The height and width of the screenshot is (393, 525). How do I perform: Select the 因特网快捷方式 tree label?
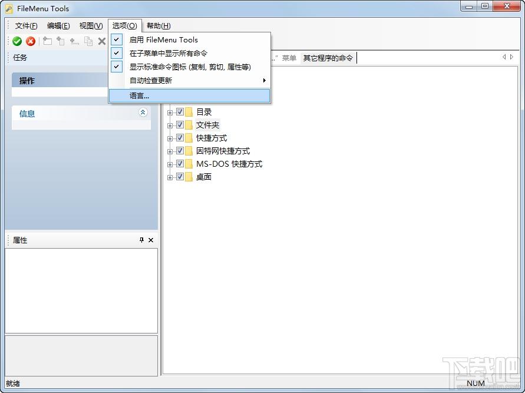[x=223, y=151]
